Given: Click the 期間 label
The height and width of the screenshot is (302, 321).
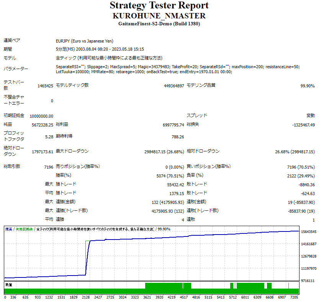Looking at the screenshot, I should pyautogui.click(x=8, y=49).
